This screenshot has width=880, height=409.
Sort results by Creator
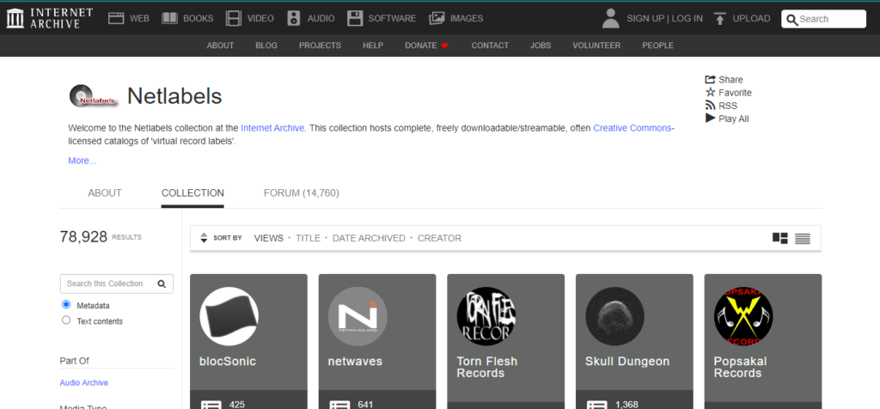439,238
